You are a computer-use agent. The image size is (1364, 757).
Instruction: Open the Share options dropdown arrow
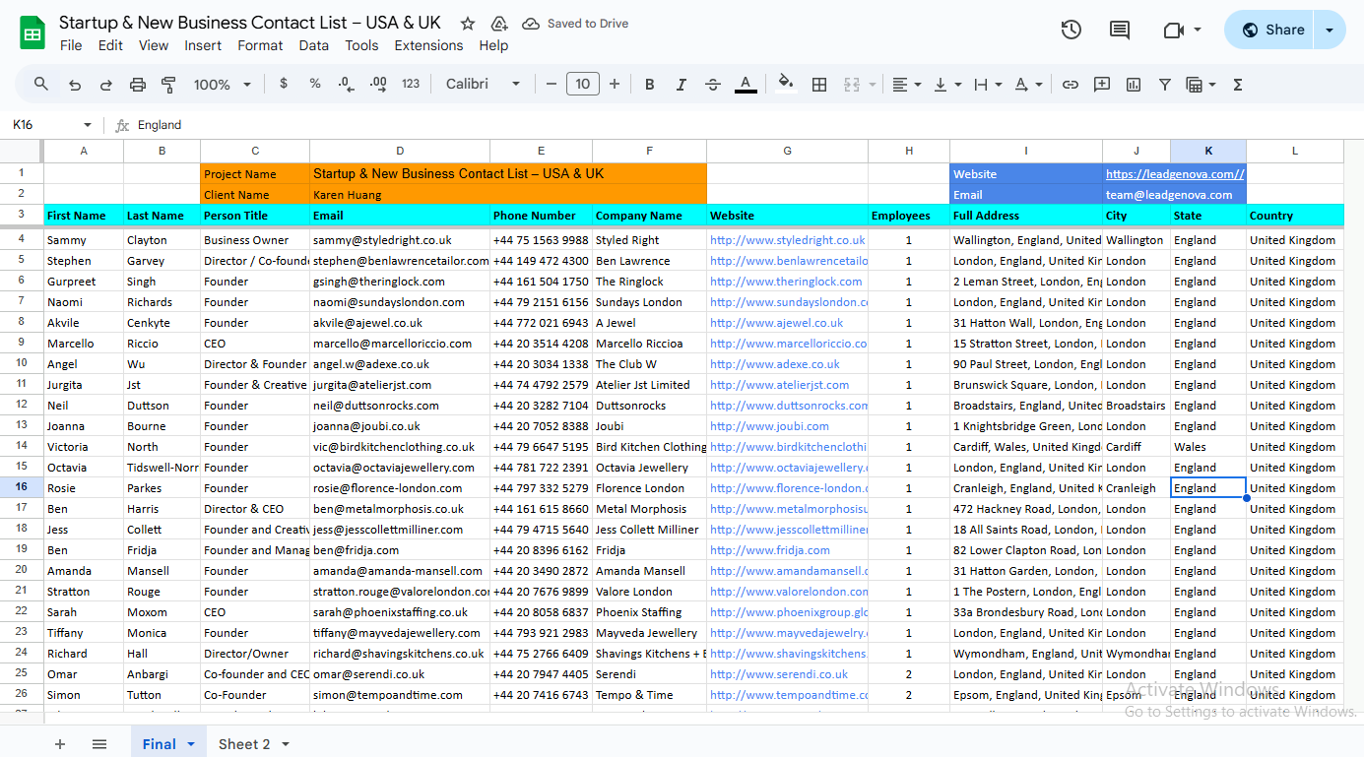(x=1331, y=30)
